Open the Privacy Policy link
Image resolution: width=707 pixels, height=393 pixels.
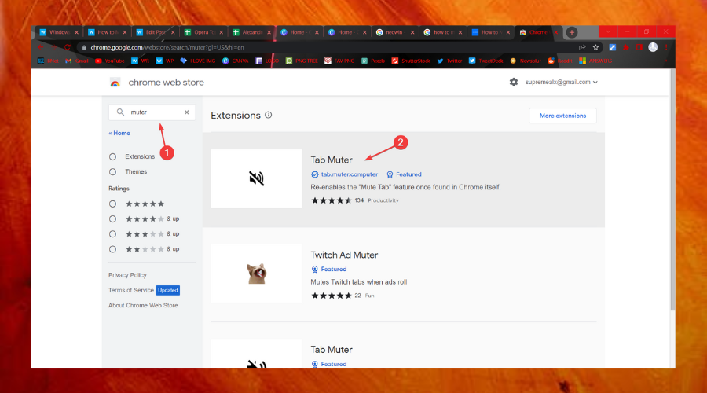[127, 275]
